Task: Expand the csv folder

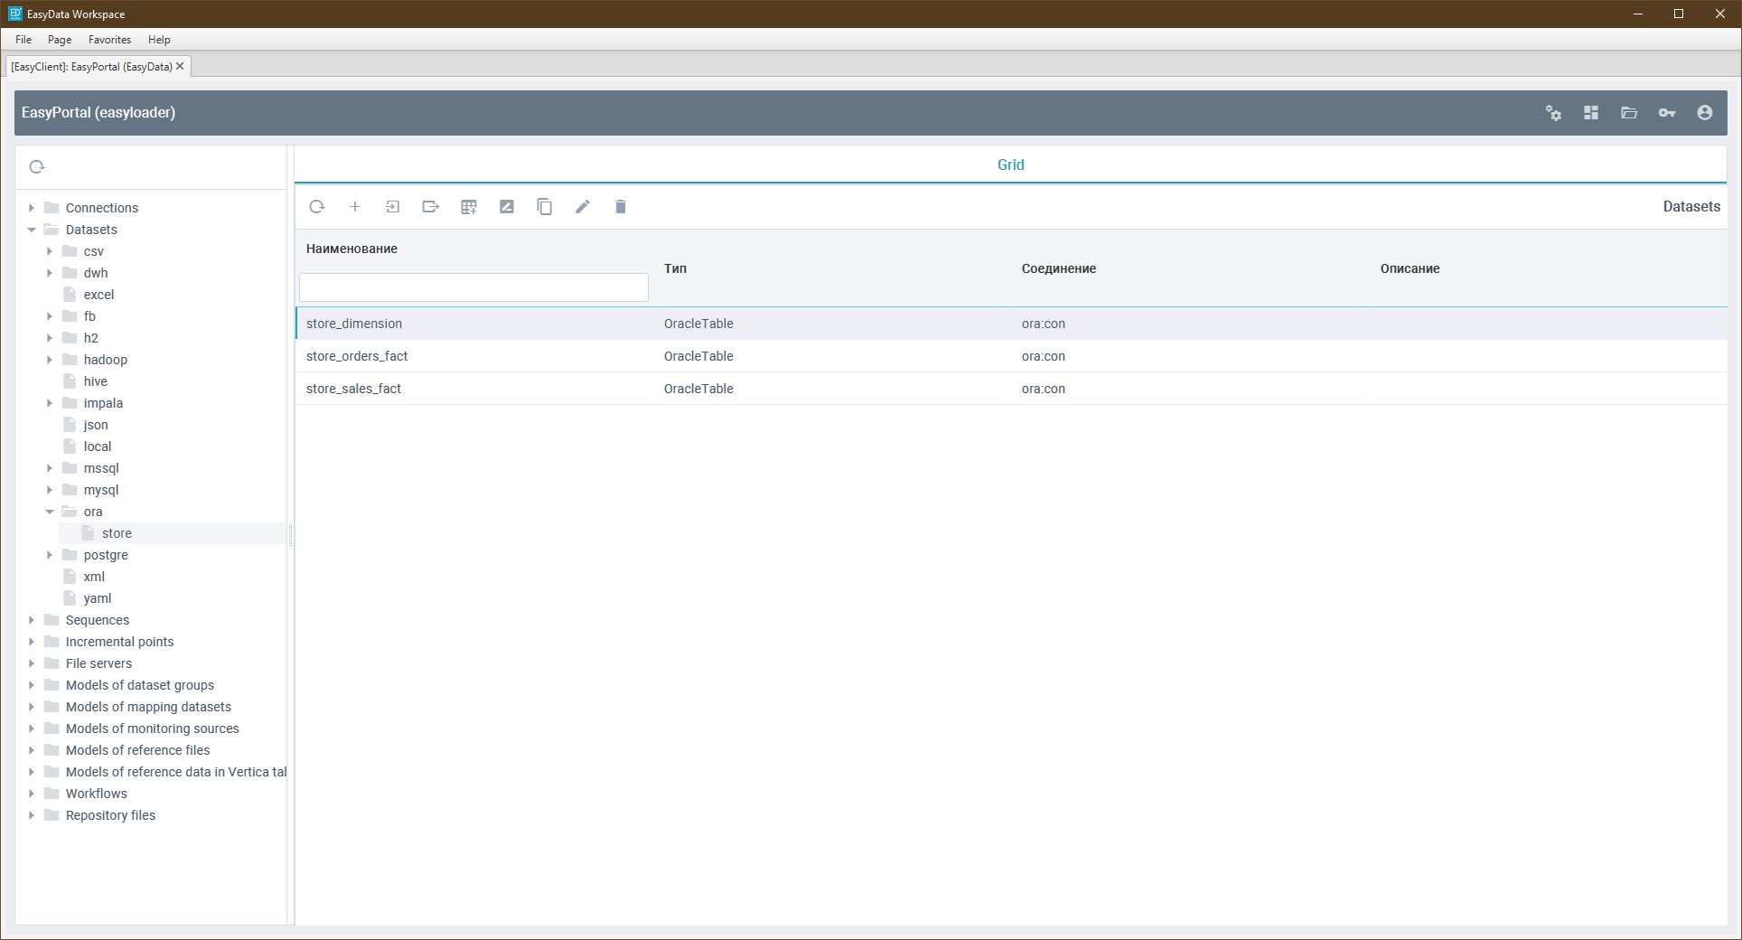Action: [x=50, y=251]
